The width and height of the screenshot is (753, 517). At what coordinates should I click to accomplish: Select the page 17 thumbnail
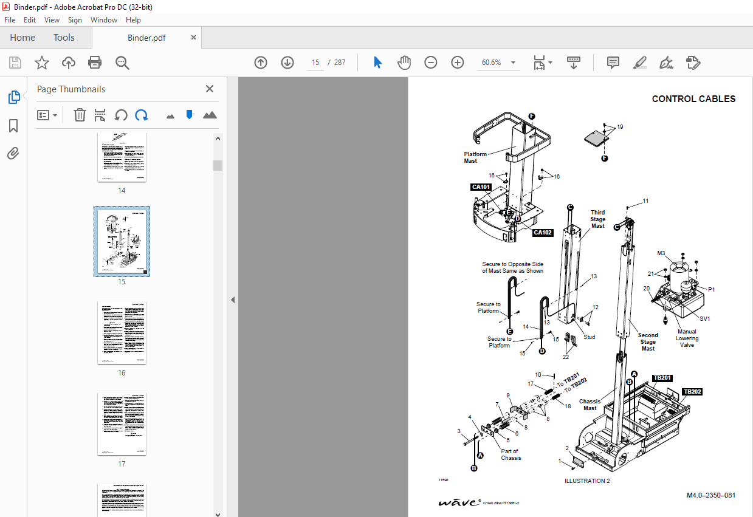tap(122, 424)
